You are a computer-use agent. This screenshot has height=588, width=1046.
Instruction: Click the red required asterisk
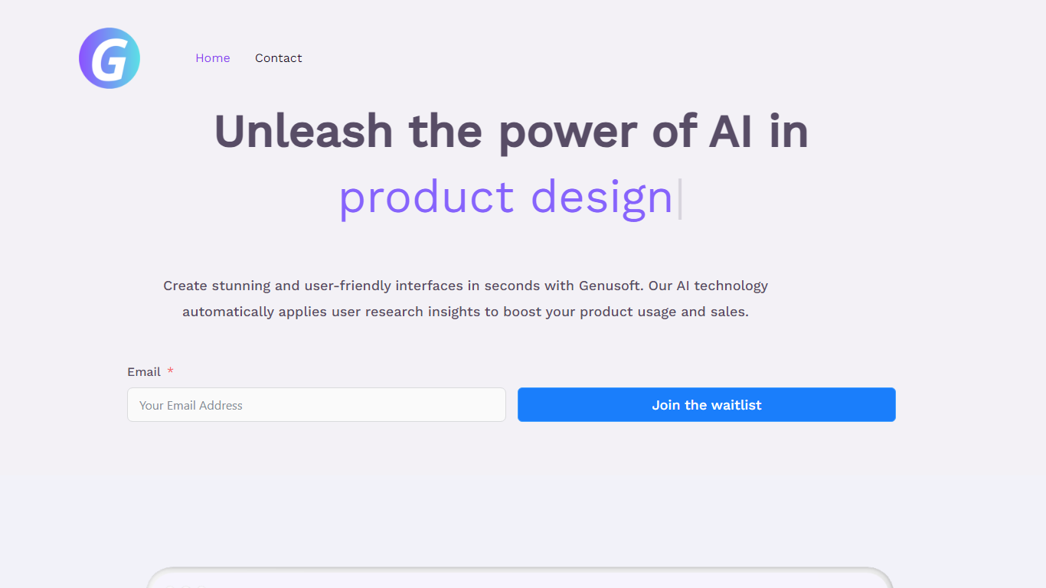coord(171,372)
